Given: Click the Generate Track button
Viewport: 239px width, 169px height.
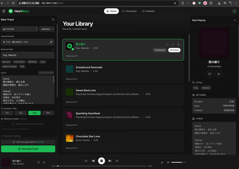Looking at the screenshot, I should pos(28,149).
